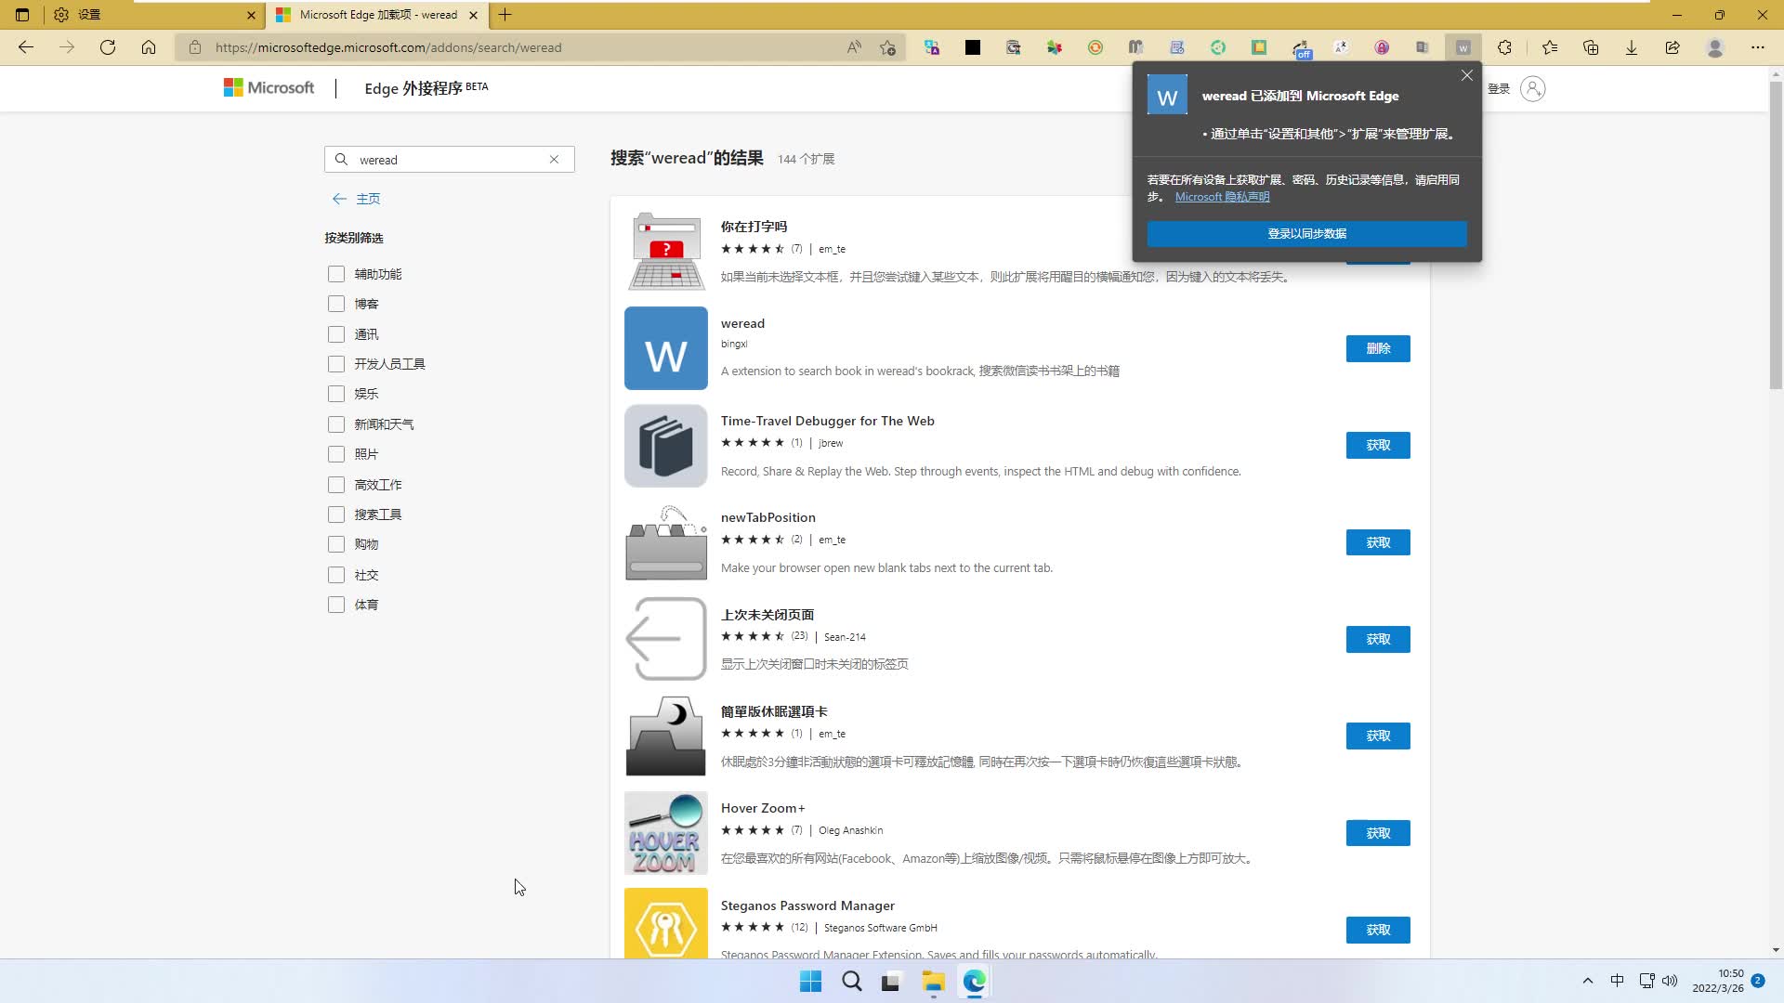Open the translate extension icon
The width and height of the screenshot is (1784, 1003).
pyautogui.click(x=932, y=47)
